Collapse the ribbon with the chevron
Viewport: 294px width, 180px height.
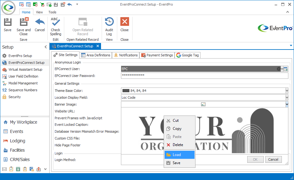(x=287, y=12)
